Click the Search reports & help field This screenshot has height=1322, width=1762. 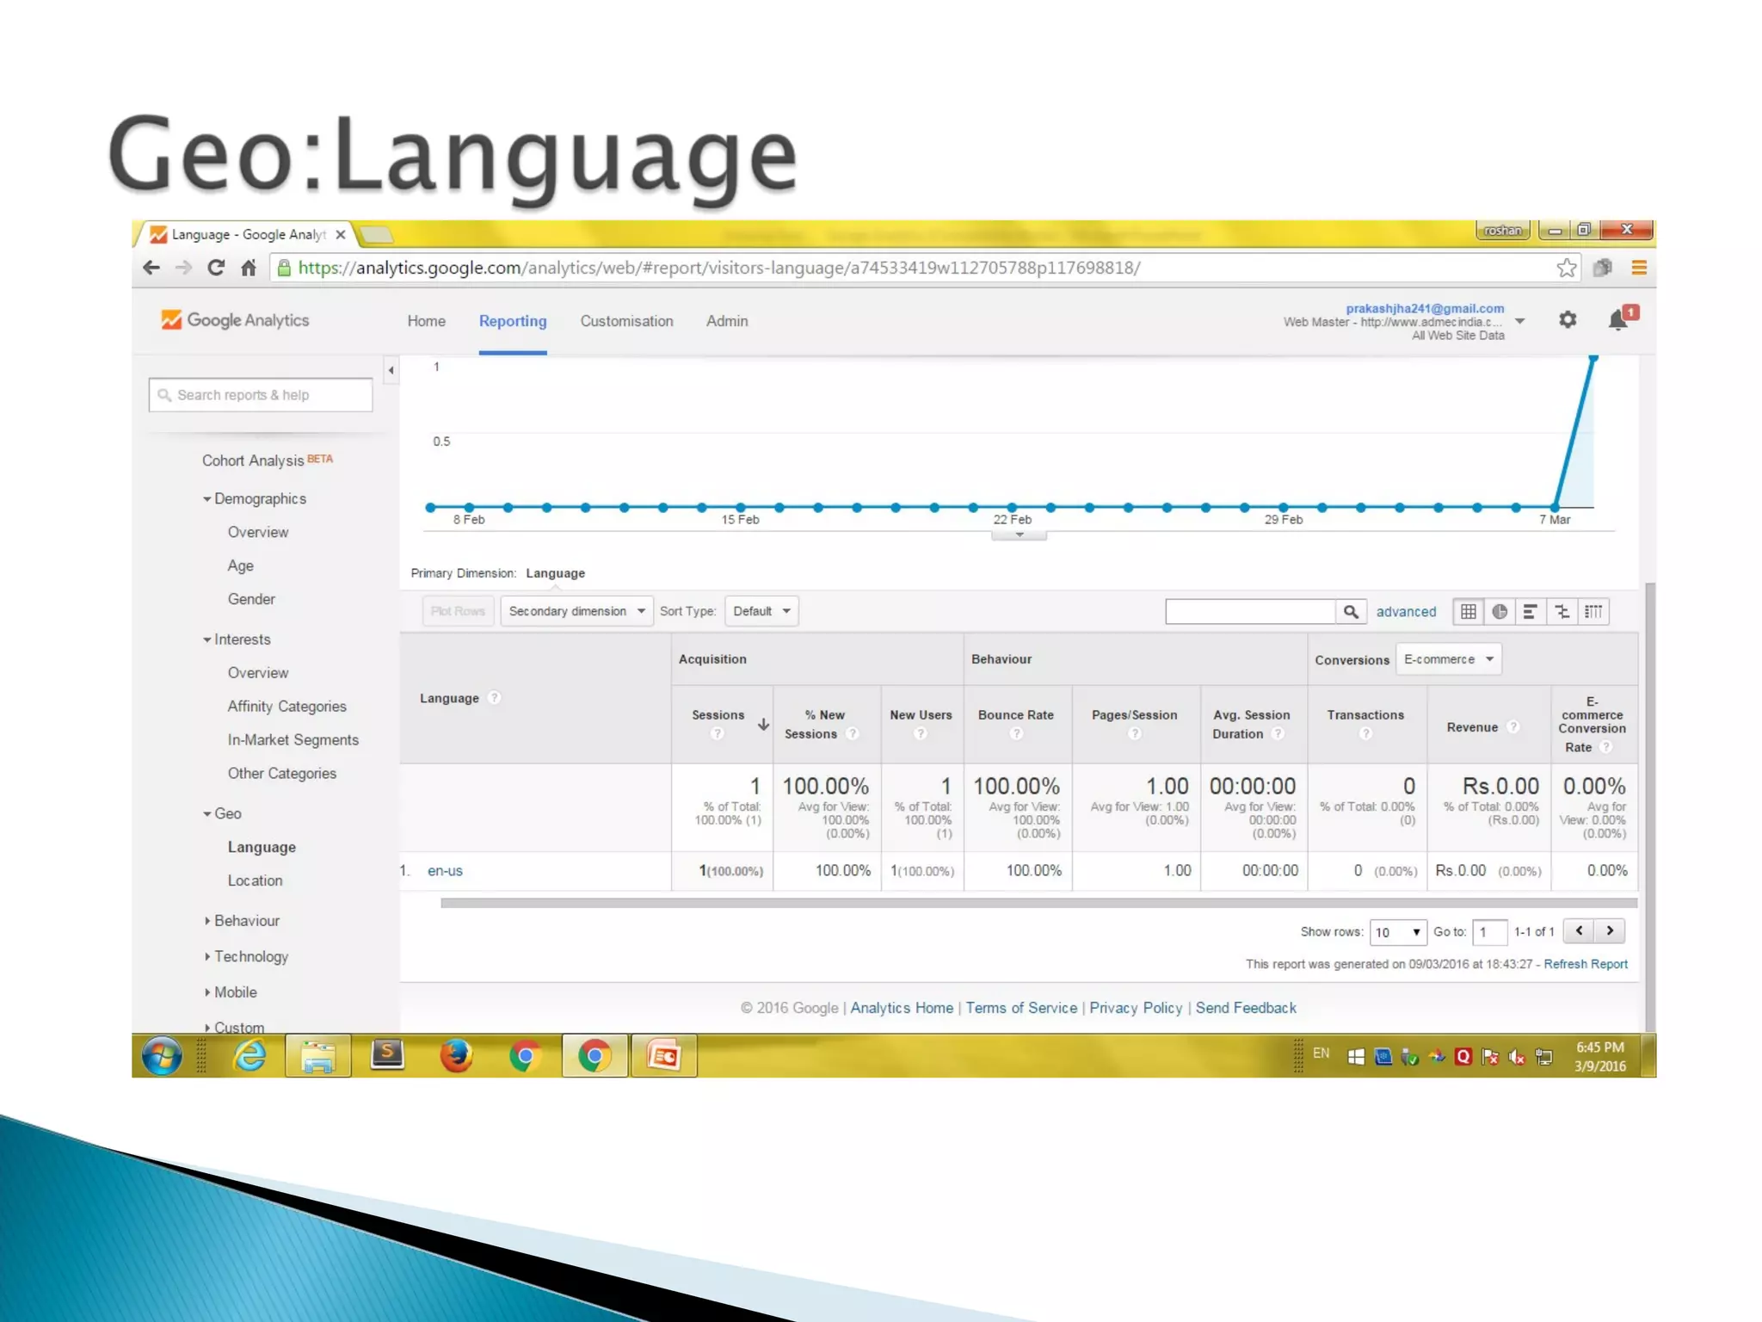click(x=261, y=395)
